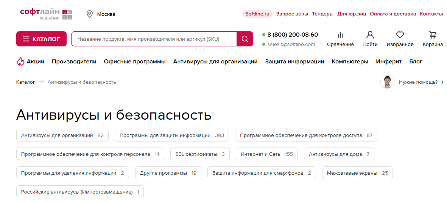The height and width of the screenshot is (203, 447).
Task: Select Антивирусы для организаций 82 category chip
Action: [x=62, y=135]
